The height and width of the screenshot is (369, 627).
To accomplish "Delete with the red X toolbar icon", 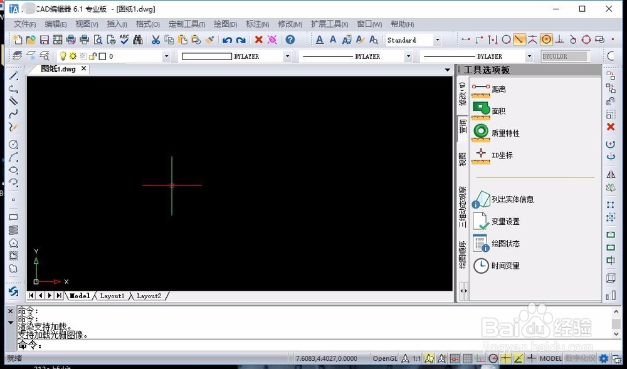I will (259, 39).
